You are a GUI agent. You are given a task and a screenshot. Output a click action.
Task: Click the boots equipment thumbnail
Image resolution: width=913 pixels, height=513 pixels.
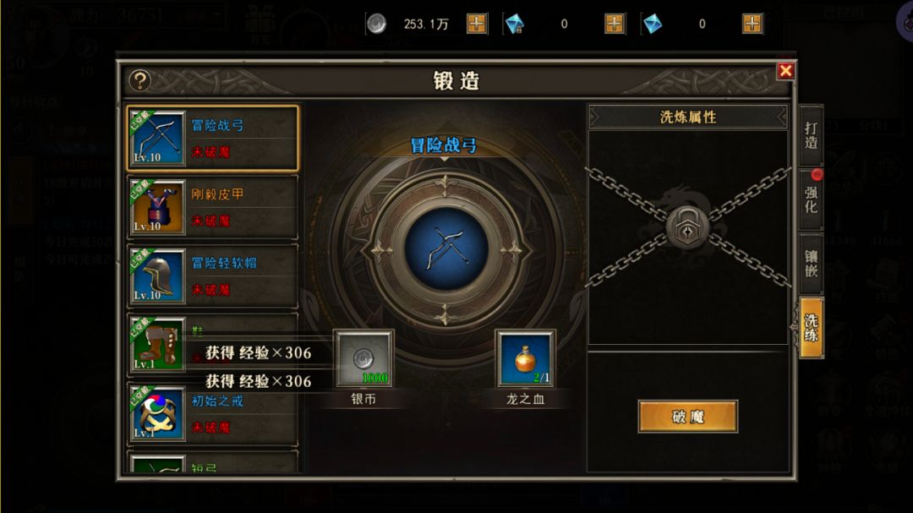tap(157, 344)
